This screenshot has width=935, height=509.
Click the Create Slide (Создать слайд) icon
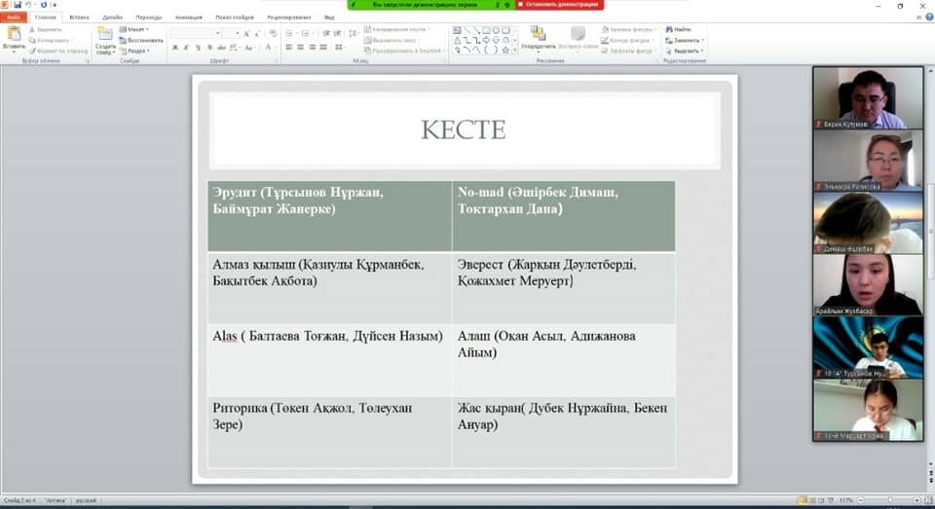pyautogui.click(x=105, y=35)
